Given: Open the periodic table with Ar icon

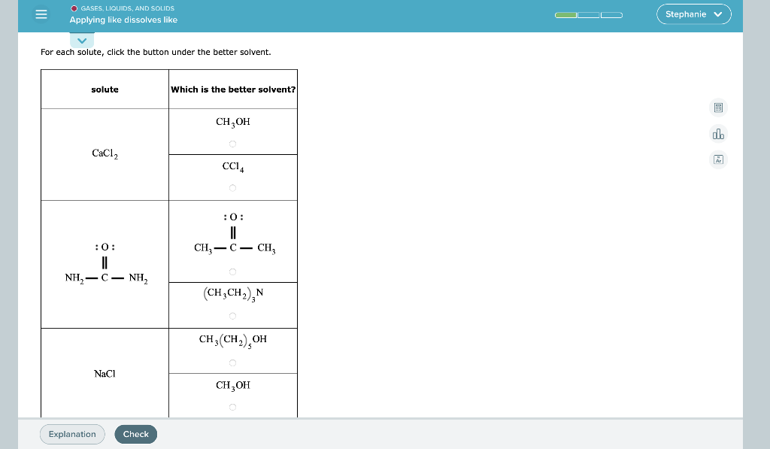Looking at the screenshot, I should 718,159.
